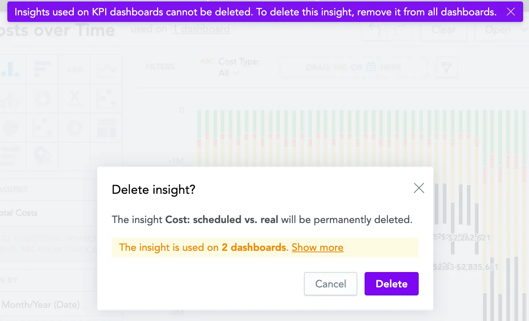
Task: Select the bubble chart icon
Action: 42,128
